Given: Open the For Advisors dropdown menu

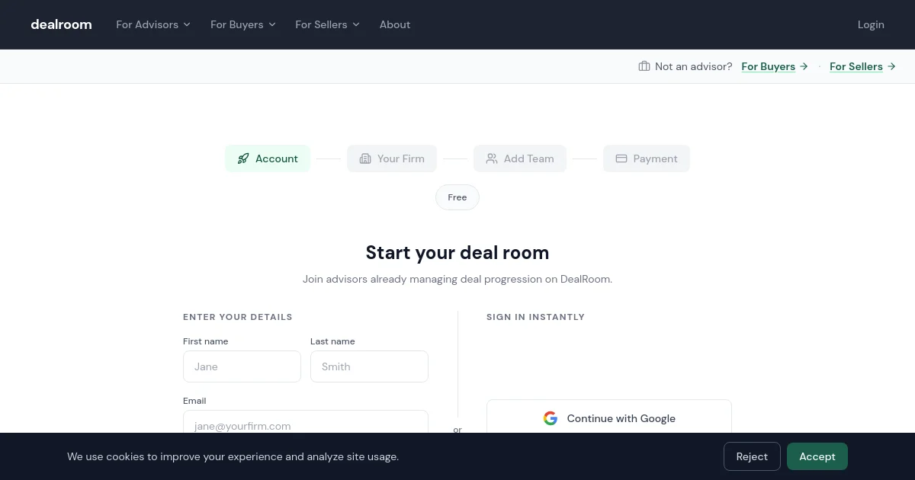Looking at the screenshot, I should 153,24.
